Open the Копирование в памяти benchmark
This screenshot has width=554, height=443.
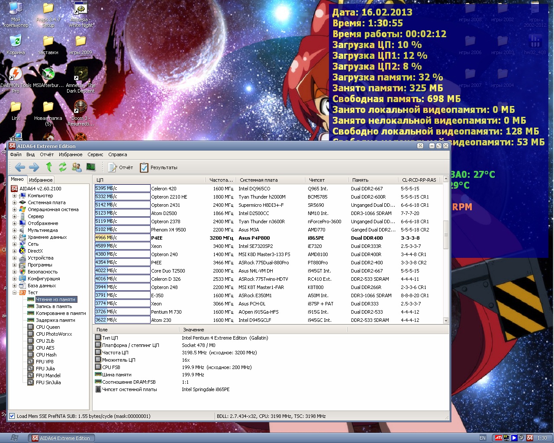click(x=61, y=313)
